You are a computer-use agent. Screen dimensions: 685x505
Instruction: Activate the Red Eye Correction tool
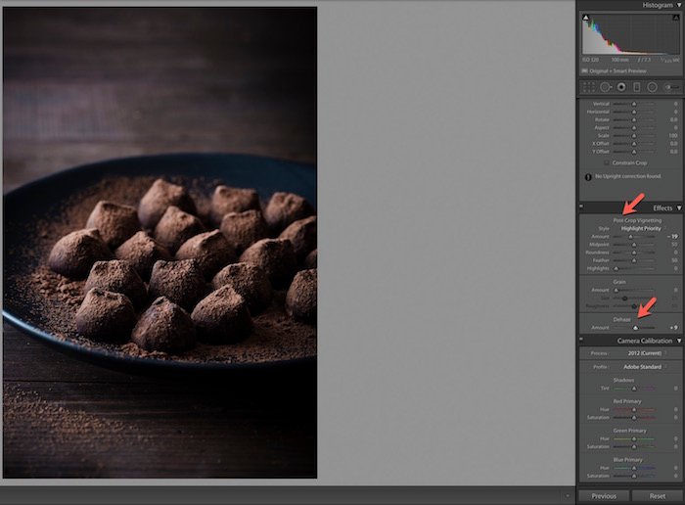click(620, 87)
